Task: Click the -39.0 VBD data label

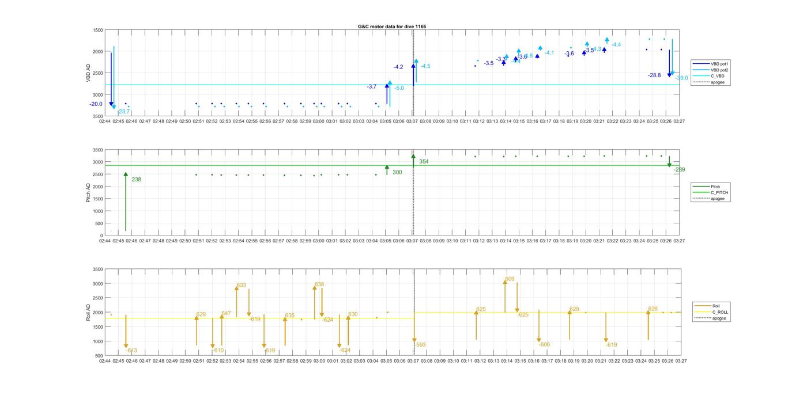Action: point(681,78)
